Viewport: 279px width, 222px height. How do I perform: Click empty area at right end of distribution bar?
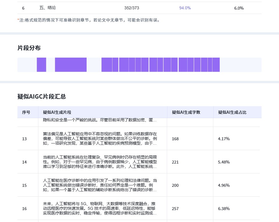tap(241, 65)
